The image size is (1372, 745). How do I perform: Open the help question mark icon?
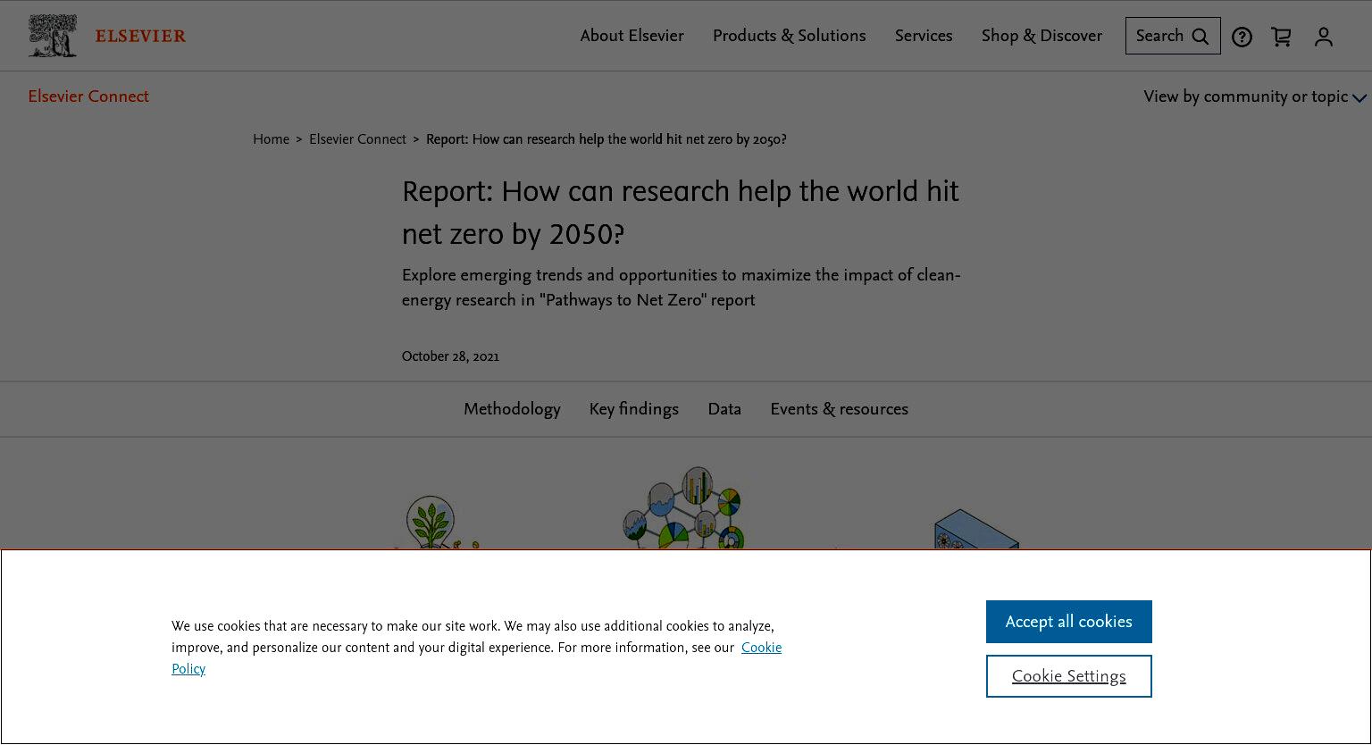click(1242, 37)
